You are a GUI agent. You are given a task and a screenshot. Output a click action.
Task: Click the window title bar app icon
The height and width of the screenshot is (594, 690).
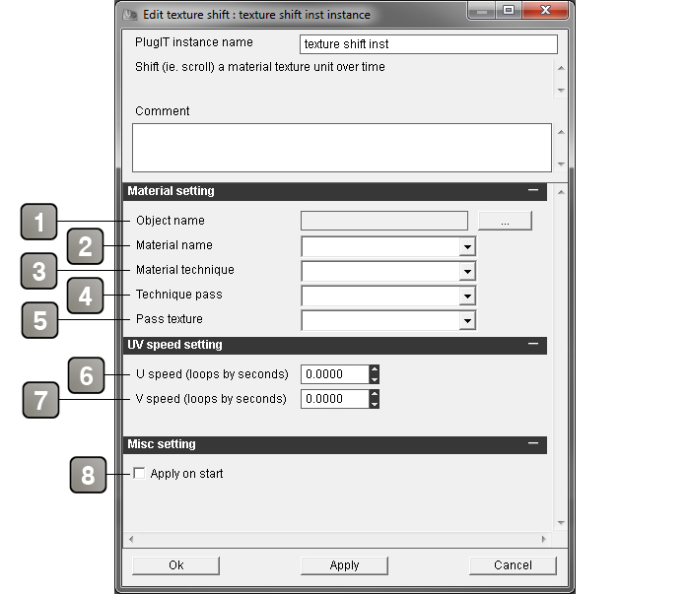(x=130, y=15)
